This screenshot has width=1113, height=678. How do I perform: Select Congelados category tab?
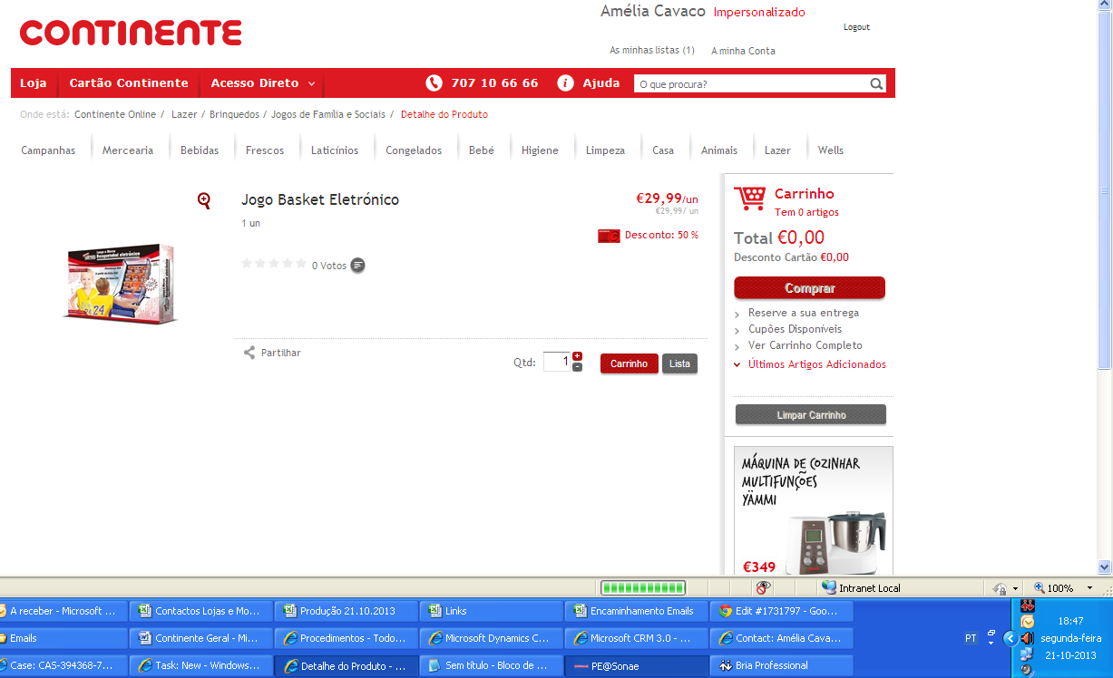pos(414,150)
